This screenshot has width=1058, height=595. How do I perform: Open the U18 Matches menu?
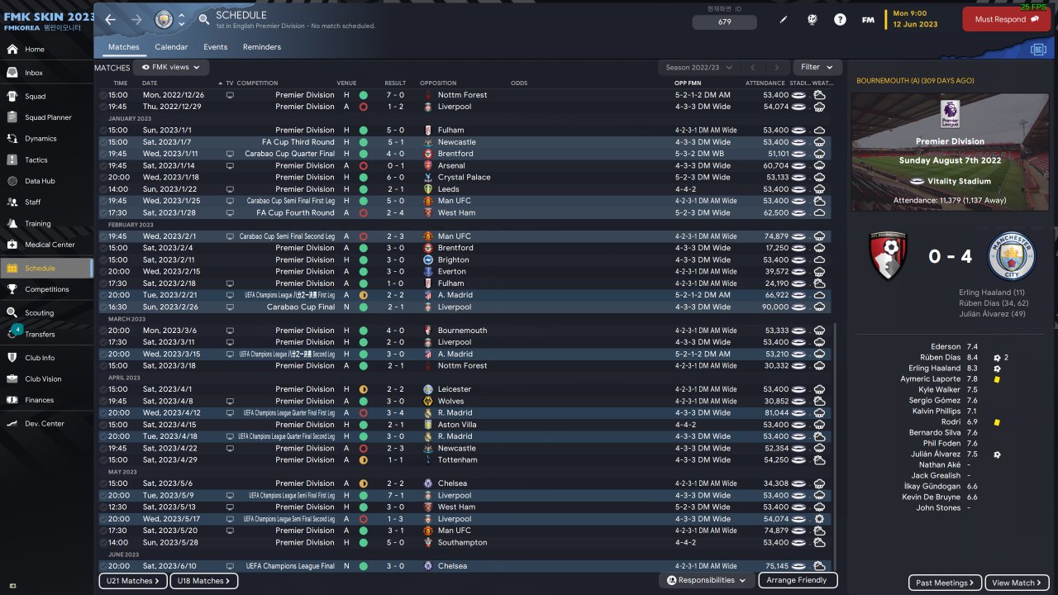[204, 581]
